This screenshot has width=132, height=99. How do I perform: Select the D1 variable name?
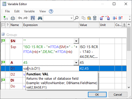tap(13, 68)
